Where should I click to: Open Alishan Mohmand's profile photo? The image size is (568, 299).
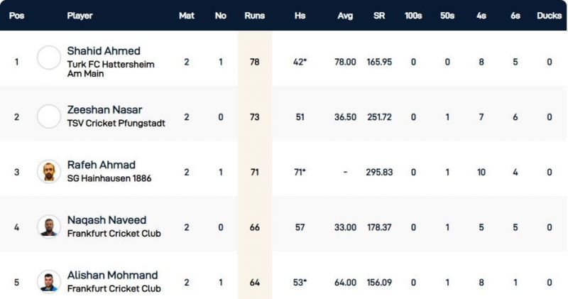(x=49, y=281)
